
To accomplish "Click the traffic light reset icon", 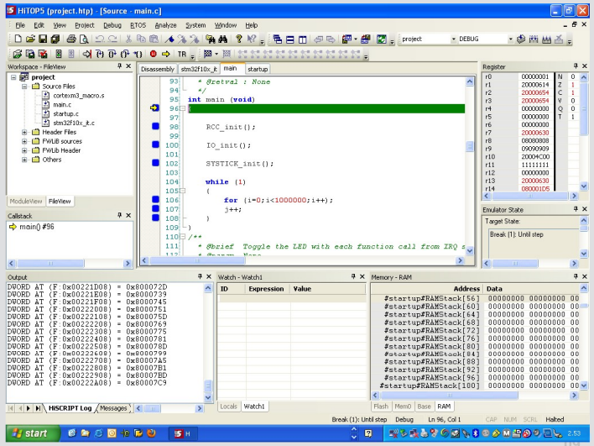I will click(x=59, y=54).
